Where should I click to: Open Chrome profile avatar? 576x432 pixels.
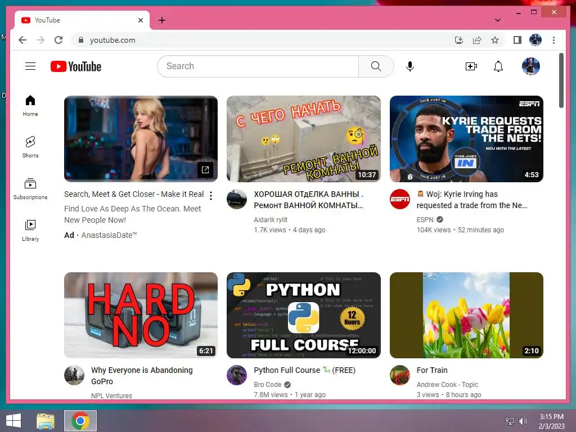[x=535, y=40]
